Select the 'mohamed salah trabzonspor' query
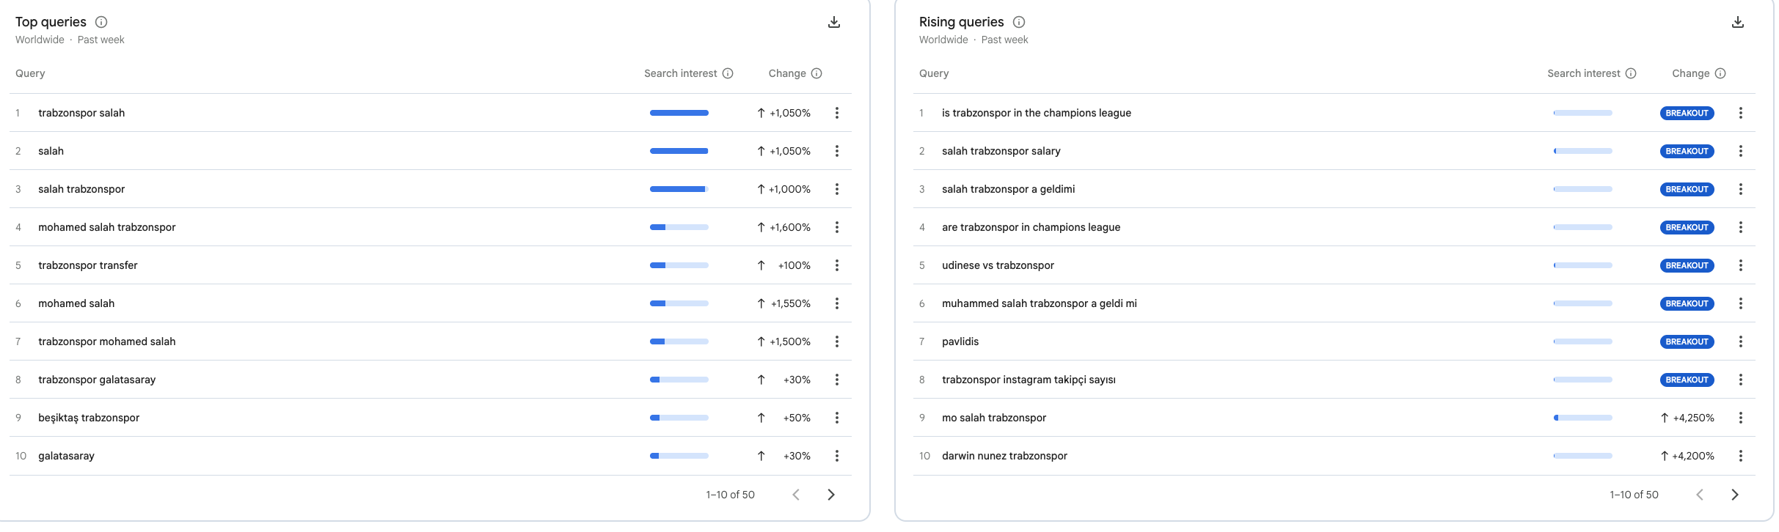The image size is (1779, 532). (x=107, y=227)
